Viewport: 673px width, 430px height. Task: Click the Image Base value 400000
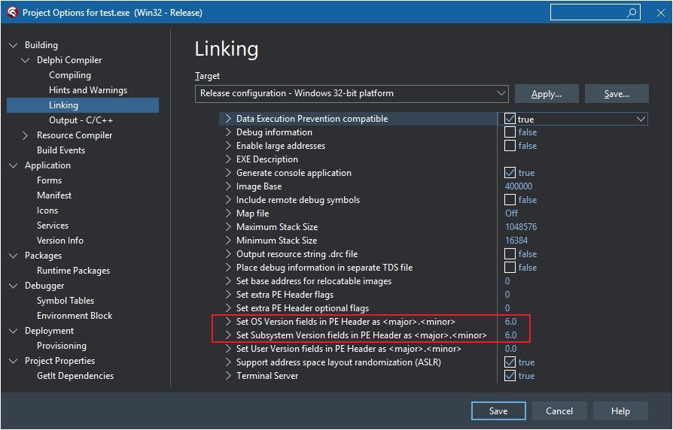pos(519,186)
